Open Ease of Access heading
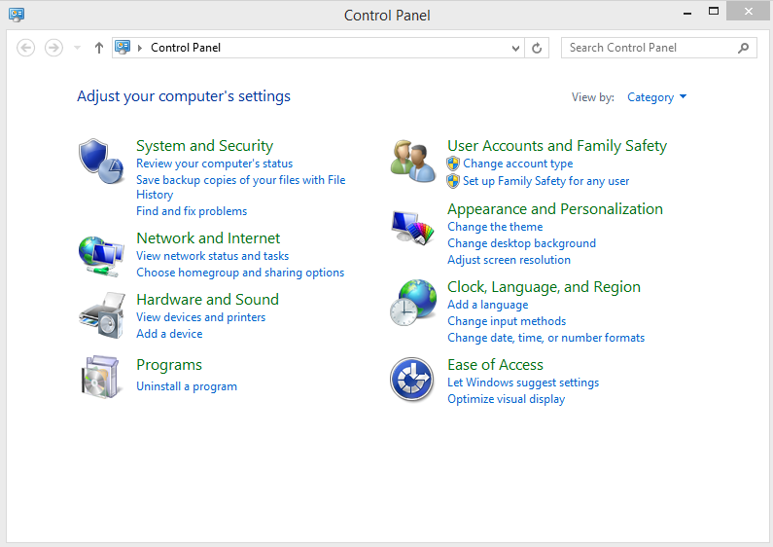 tap(496, 365)
